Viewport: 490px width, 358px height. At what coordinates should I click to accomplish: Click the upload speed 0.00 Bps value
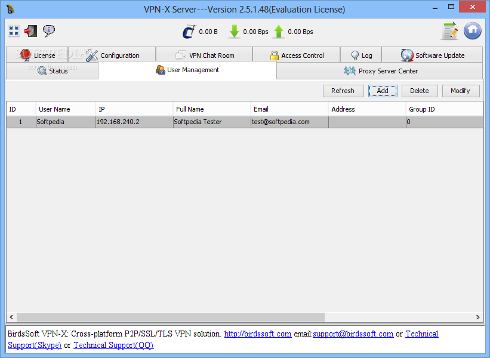pos(300,32)
